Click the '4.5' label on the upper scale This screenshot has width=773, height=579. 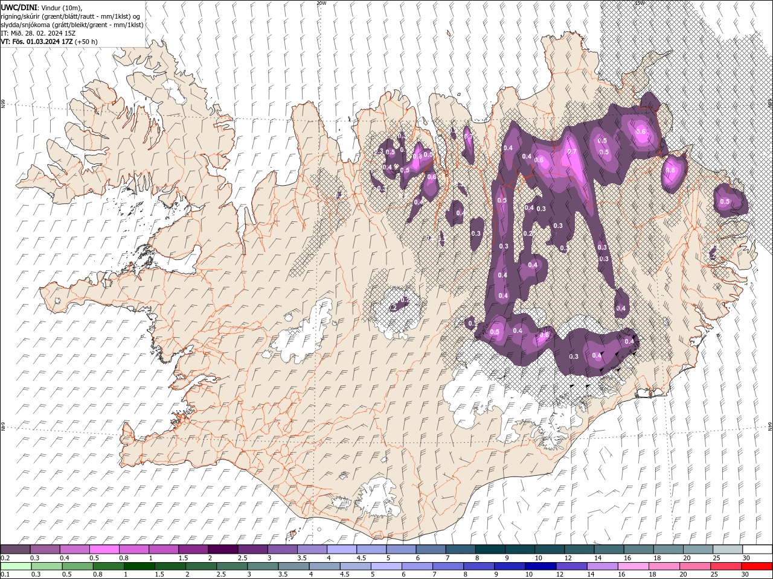(x=361, y=557)
